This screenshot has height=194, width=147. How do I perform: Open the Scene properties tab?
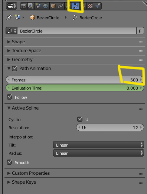click(x=39, y=6)
